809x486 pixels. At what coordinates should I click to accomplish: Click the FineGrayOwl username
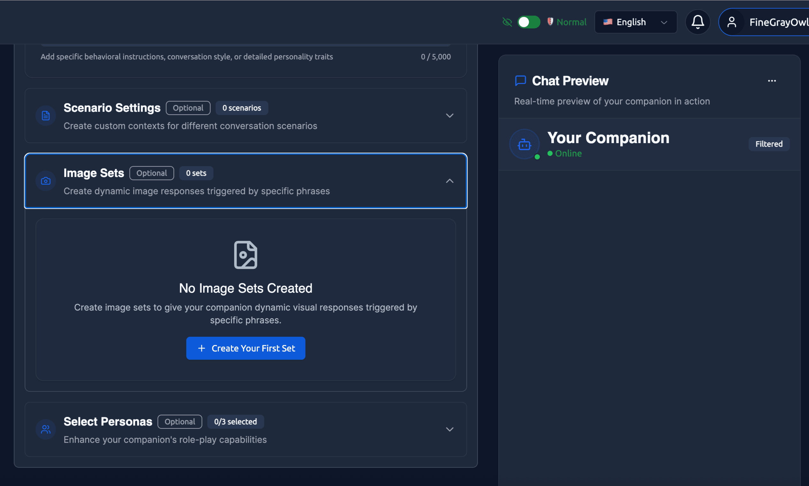click(778, 22)
